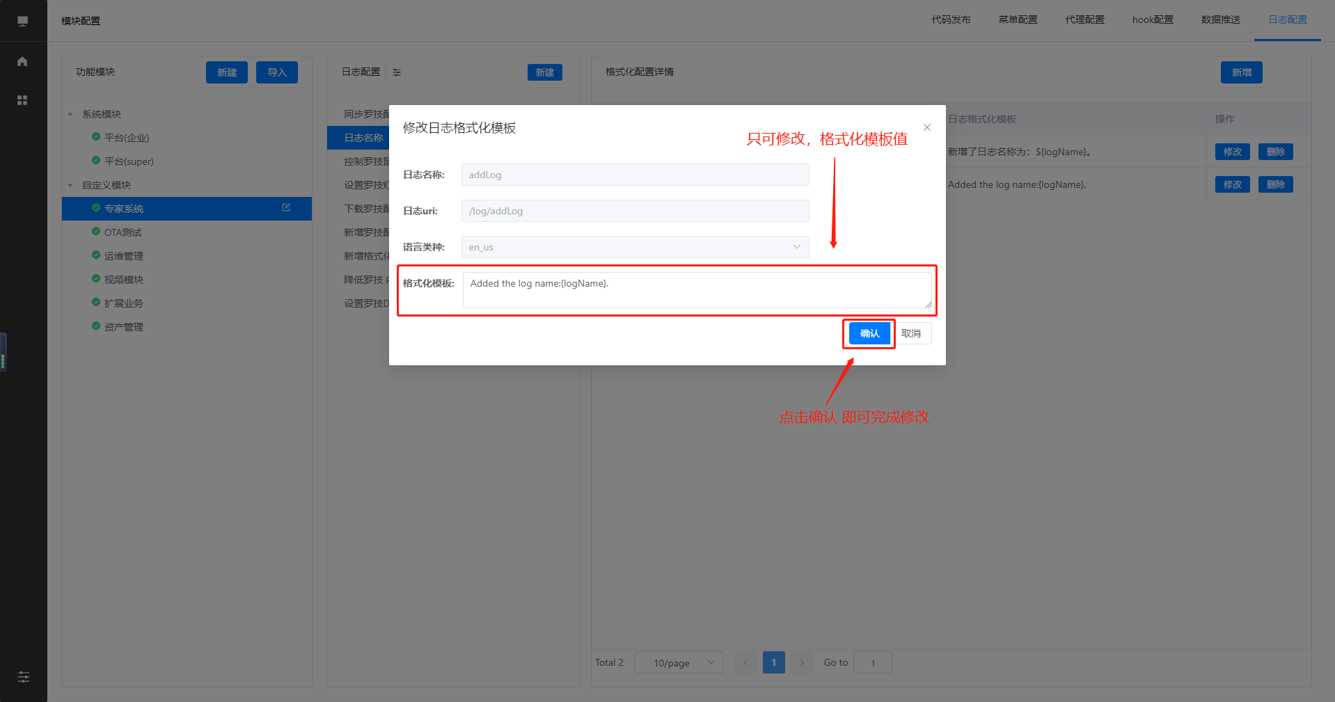
Task: Click 确认 to confirm the template change
Action: 869,333
